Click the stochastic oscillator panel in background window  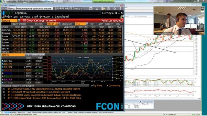[x=159, y=82]
